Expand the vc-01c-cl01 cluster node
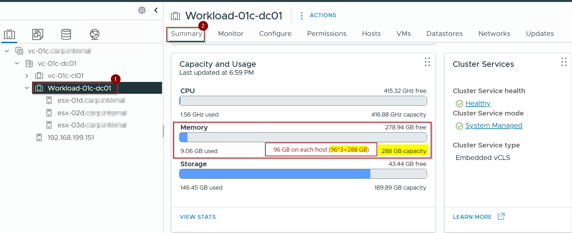This screenshot has height=233, width=572. (x=27, y=76)
